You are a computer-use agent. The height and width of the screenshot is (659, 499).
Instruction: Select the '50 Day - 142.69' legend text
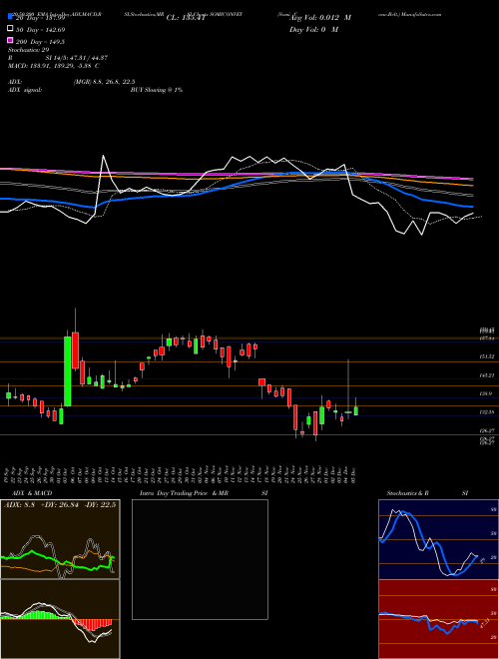[x=40, y=30]
